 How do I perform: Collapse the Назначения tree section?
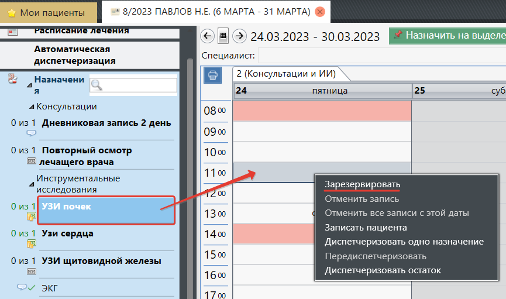29,85
